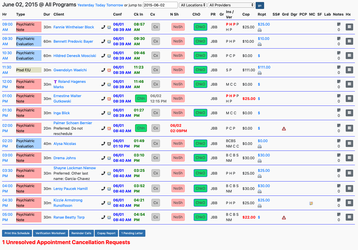The width and height of the screenshot is (358, 250).
Task: Click phone icon for Alysa Nicolas
Action: (103, 144)
